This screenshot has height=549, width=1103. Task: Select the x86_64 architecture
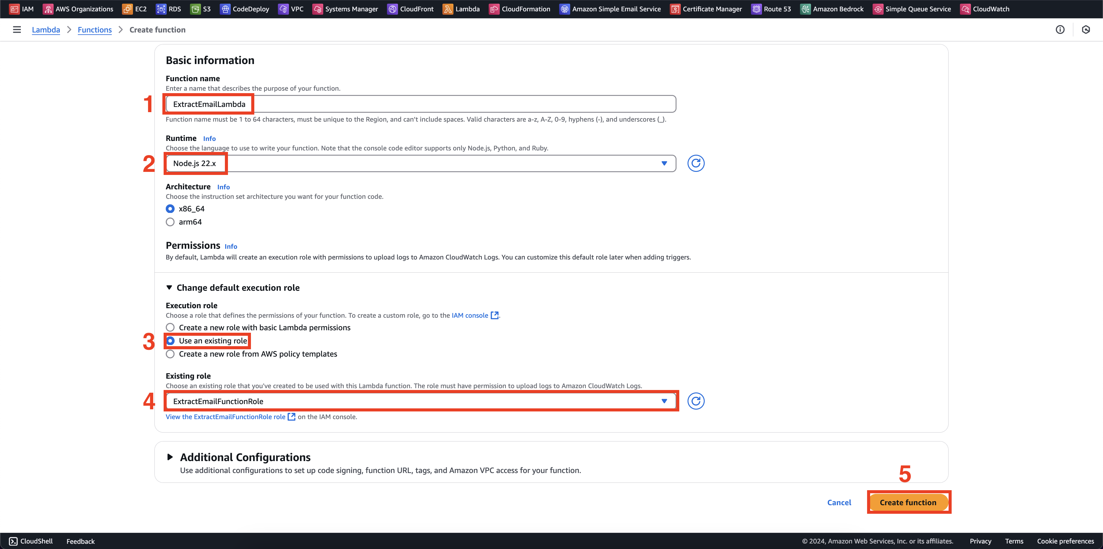170,209
